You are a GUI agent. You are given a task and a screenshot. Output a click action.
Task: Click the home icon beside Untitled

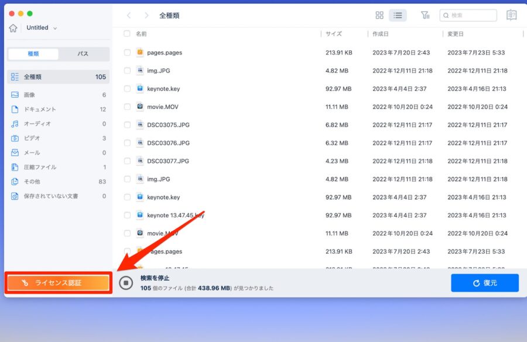tap(13, 28)
